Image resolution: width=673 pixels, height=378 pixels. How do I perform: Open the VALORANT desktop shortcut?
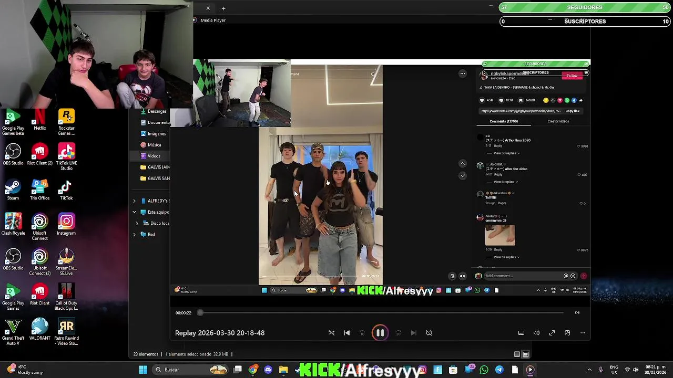[x=40, y=330]
